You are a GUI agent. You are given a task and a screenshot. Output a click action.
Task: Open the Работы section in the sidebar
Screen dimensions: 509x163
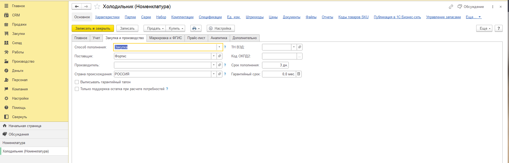34,52
